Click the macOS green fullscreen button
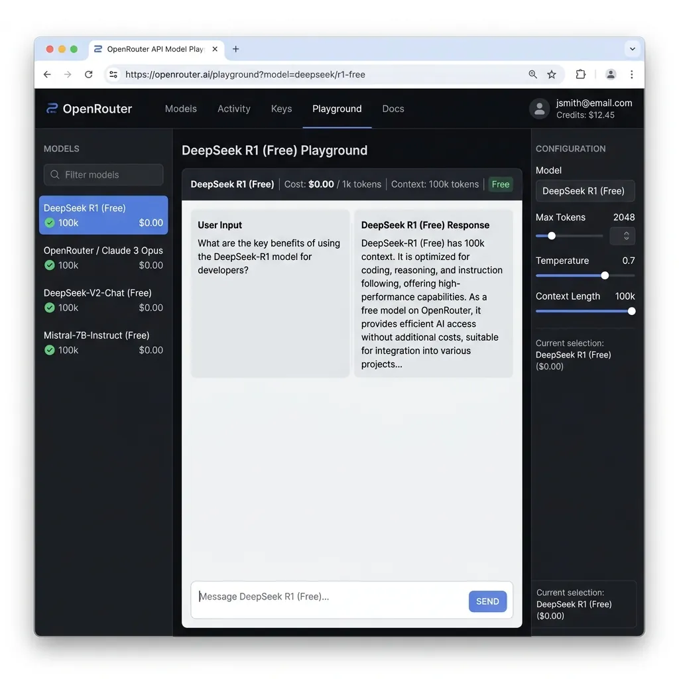 pos(74,49)
